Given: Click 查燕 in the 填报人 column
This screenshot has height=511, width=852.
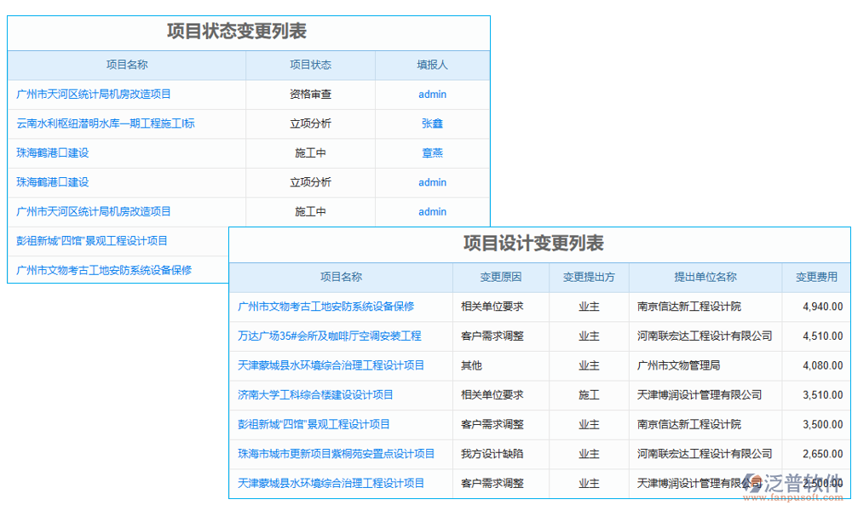Looking at the screenshot, I should 432,153.
